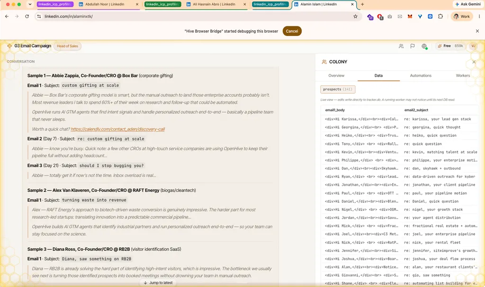Select the 'Hi Jonathan' email body cell
This screenshot has height=287, width=485.
coord(361,185)
